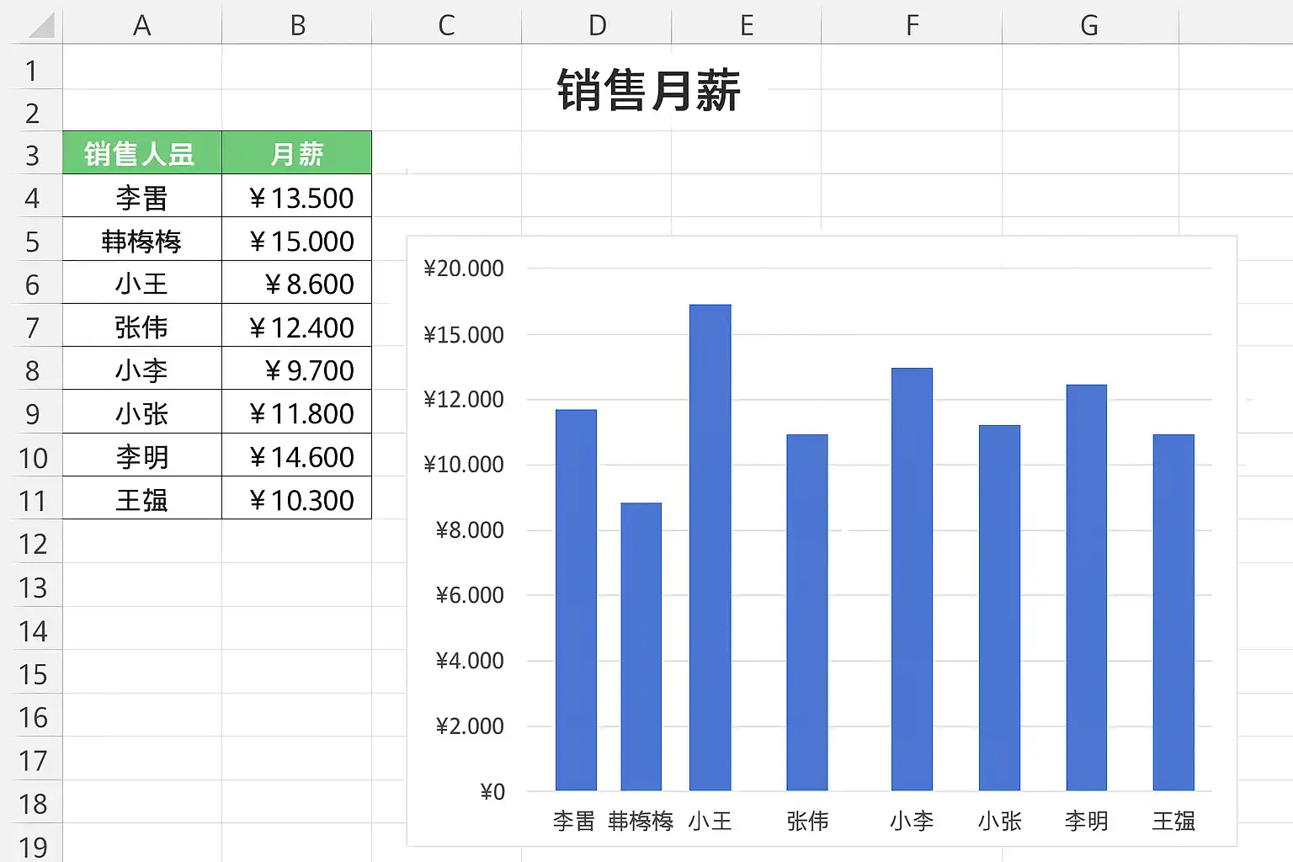Select row 14 header

(x=32, y=631)
